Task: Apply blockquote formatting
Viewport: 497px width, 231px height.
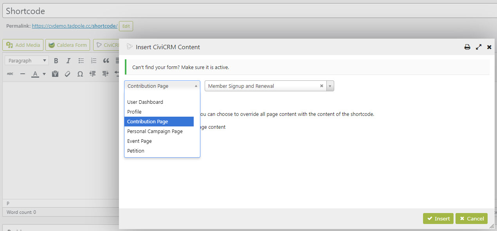Action: coord(106,60)
